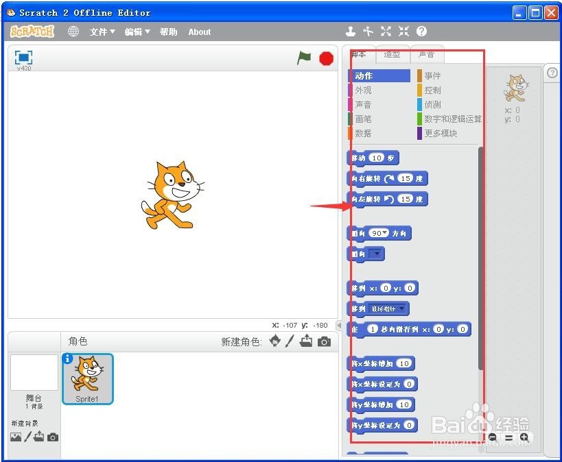
Task: Open the language globe menu
Action: click(73, 32)
